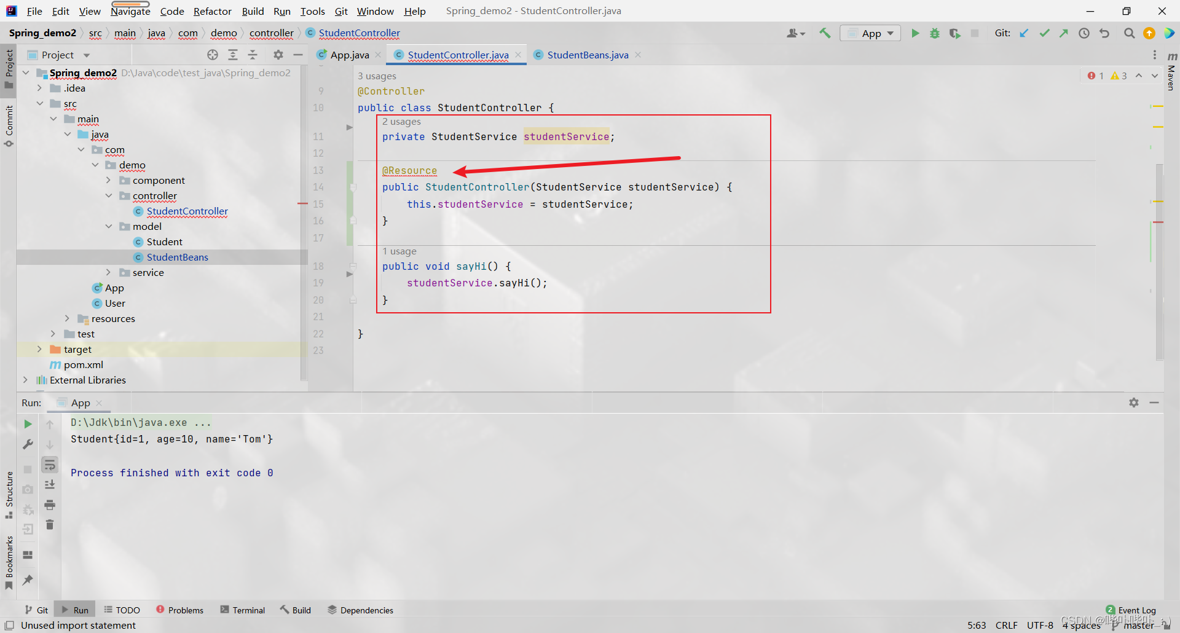Open the Terminal tool window
The image size is (1180, 633).
tap(243, 610)
